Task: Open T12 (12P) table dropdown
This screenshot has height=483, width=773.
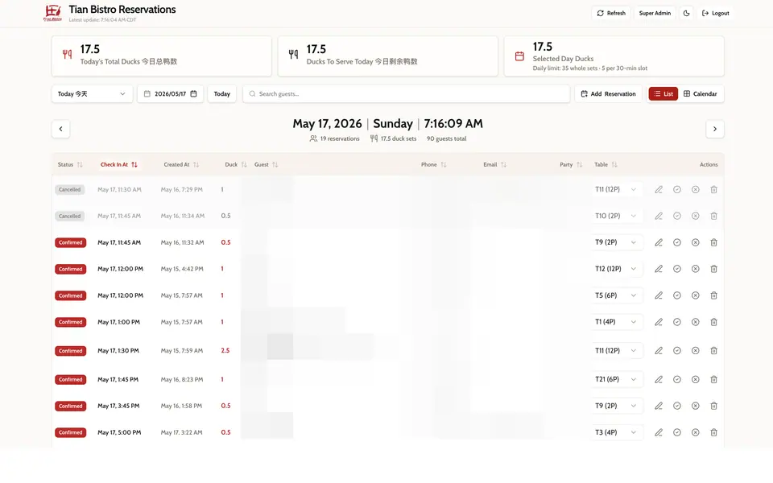Action: (x=616, y=269)
